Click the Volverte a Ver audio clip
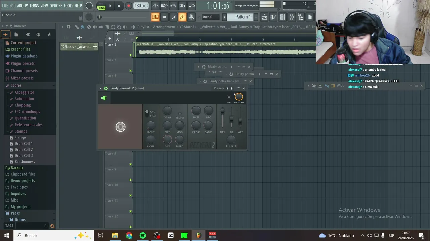Viewport: 430px width, 241px height. (226, 50)
